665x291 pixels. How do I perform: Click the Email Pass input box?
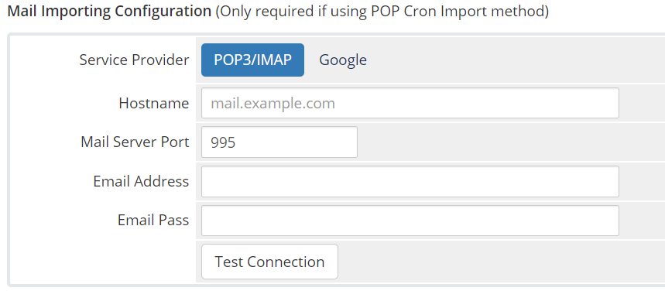[410, 221]
